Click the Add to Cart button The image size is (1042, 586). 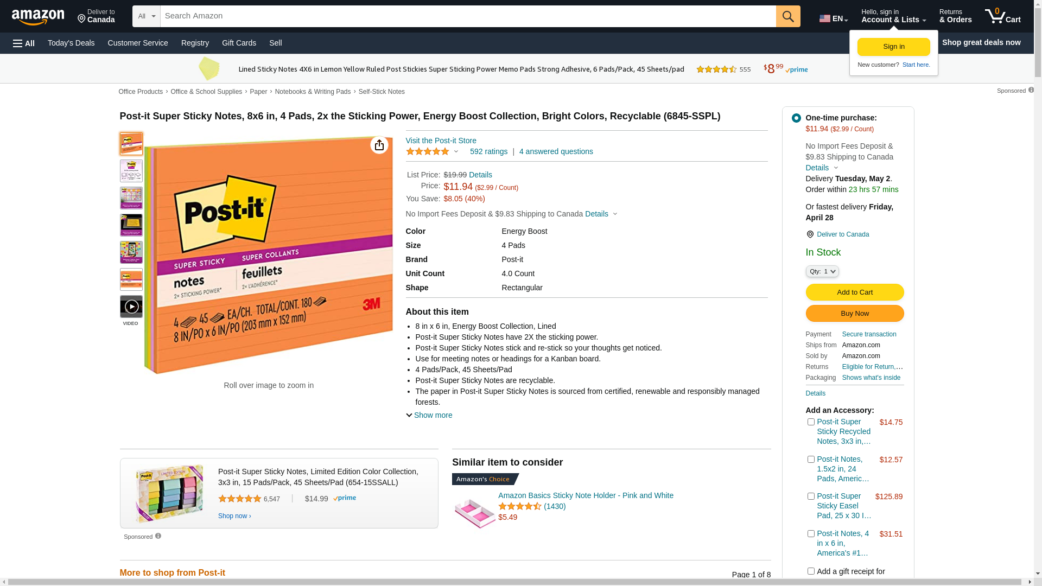coord(855,292)
